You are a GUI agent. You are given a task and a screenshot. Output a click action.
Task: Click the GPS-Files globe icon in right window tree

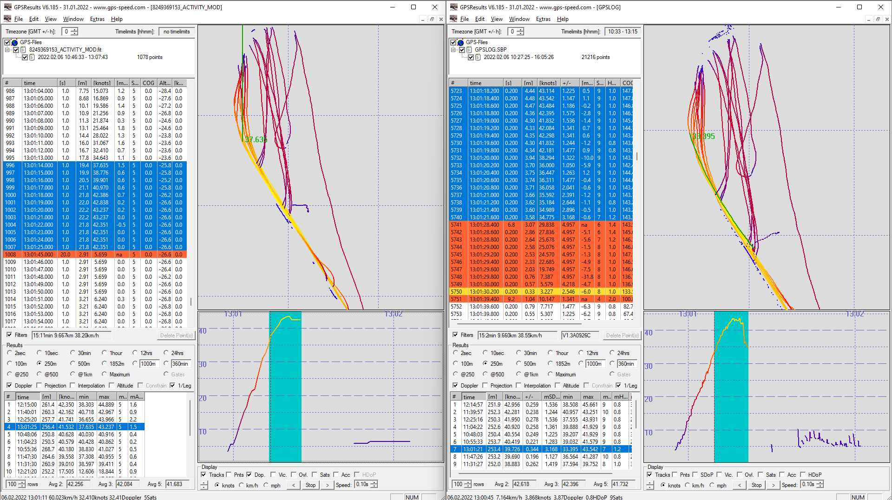460,42
